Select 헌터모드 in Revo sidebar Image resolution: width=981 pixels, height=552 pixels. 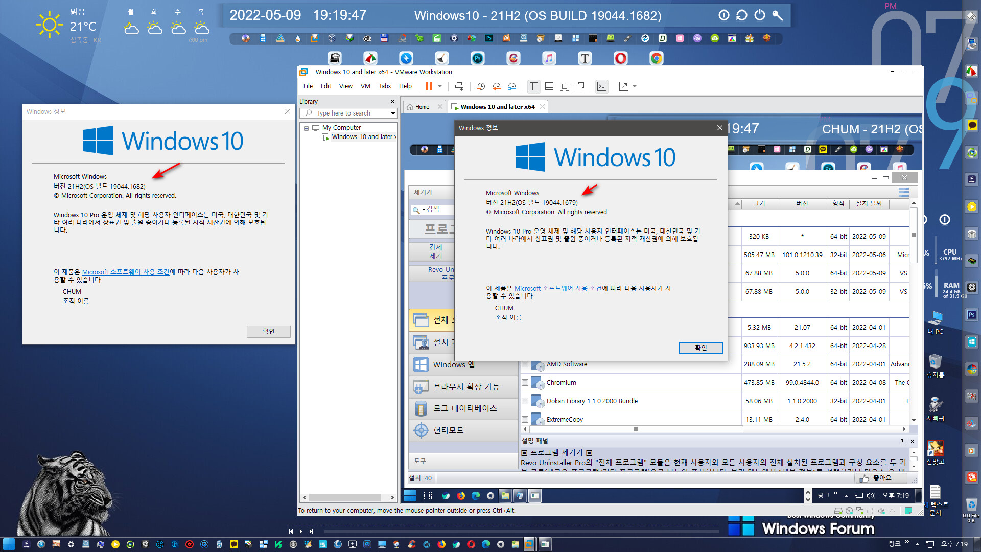[463, 430]
